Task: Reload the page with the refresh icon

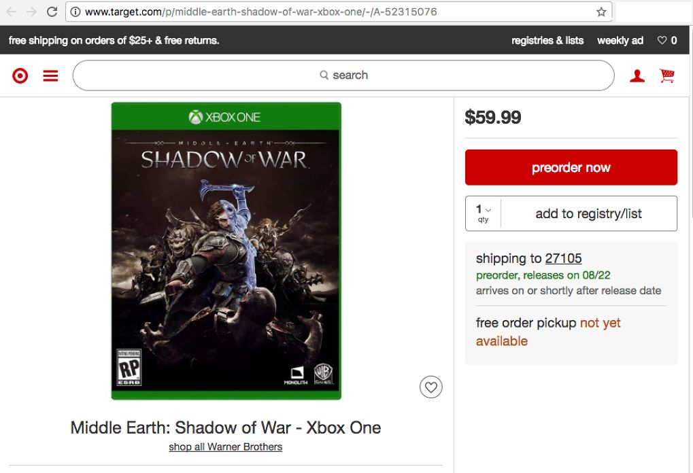Action: pos(52,12)
